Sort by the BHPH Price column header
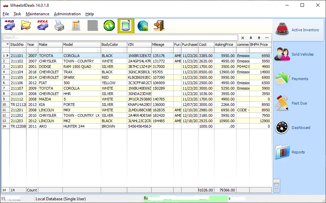The width and height of the screenshot is (326, 203). pyautogui.click(x=261, y=44)
